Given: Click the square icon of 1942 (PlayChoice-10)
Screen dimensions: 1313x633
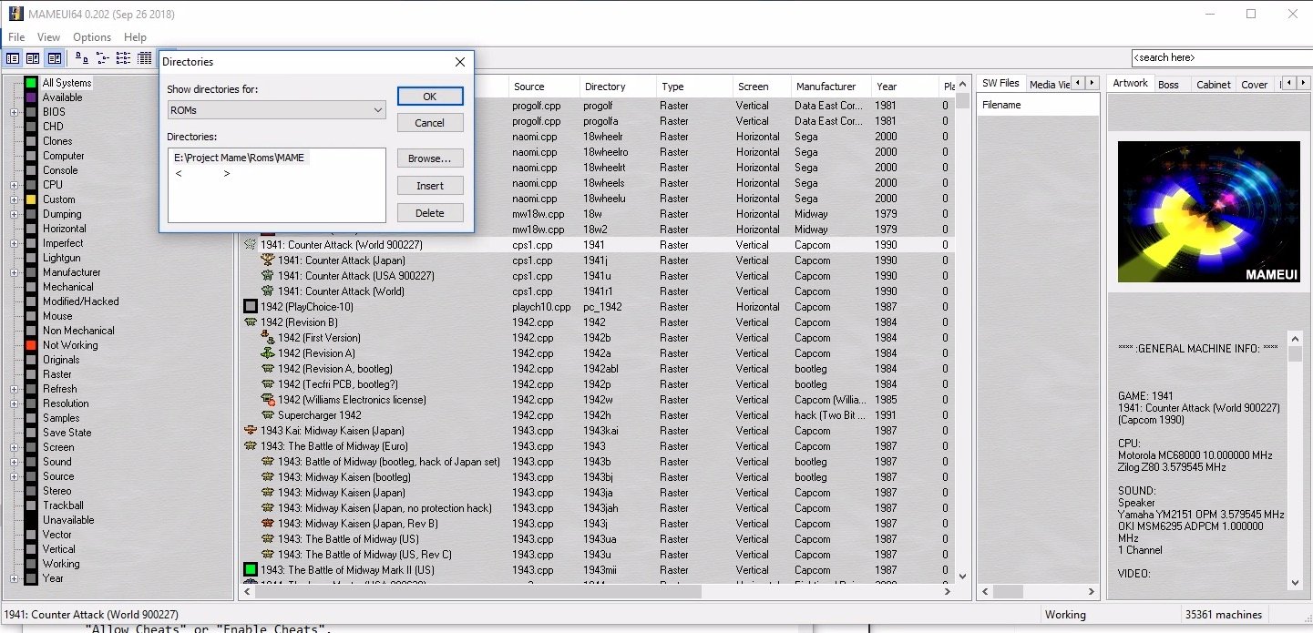Looking at the screenshot, I should [x=251, y=307].
